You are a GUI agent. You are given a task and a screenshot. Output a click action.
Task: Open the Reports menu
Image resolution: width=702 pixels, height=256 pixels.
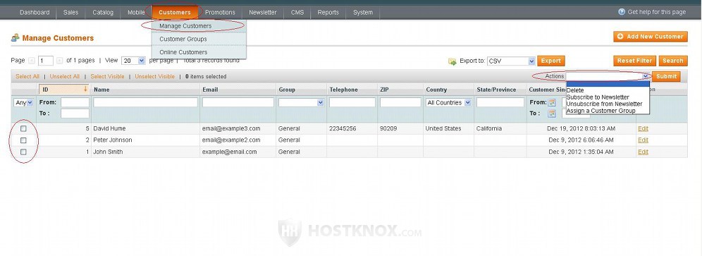328,13
